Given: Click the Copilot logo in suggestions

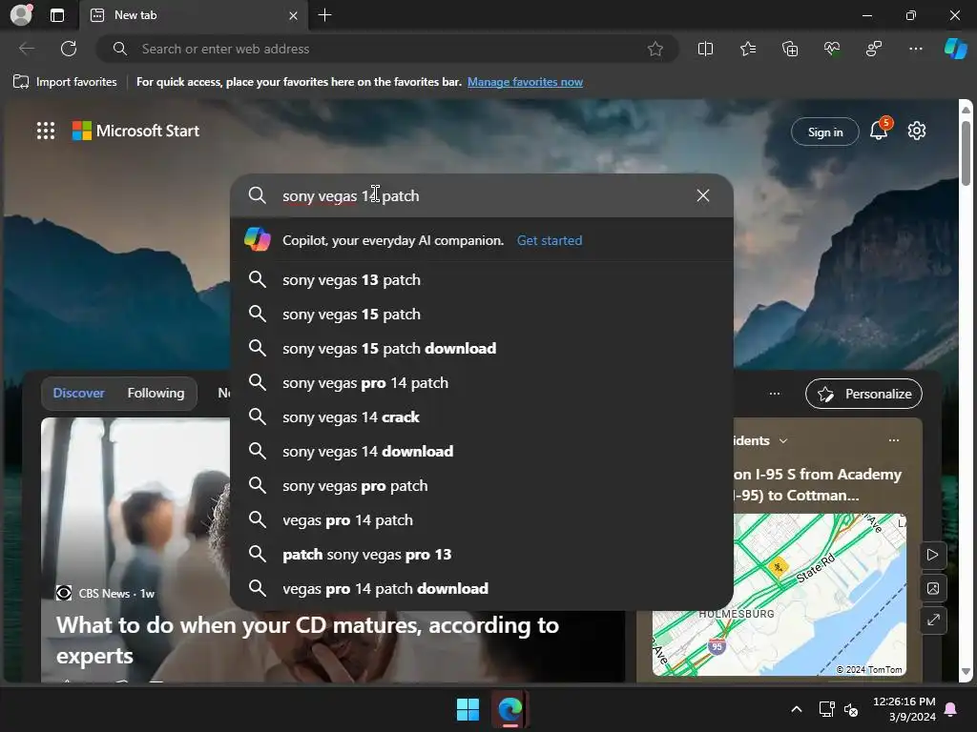Looking at the screenshot, I should pos(258,239).
